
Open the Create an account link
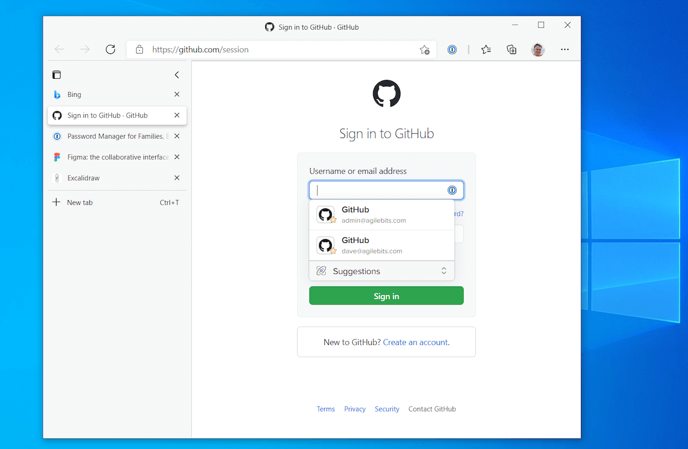[x=415, y=342]
